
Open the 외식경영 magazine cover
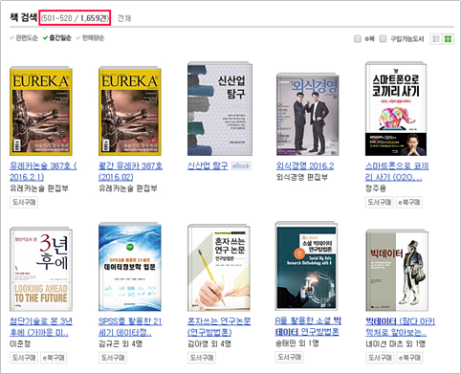pyautogui.click(x=308, y=115)
